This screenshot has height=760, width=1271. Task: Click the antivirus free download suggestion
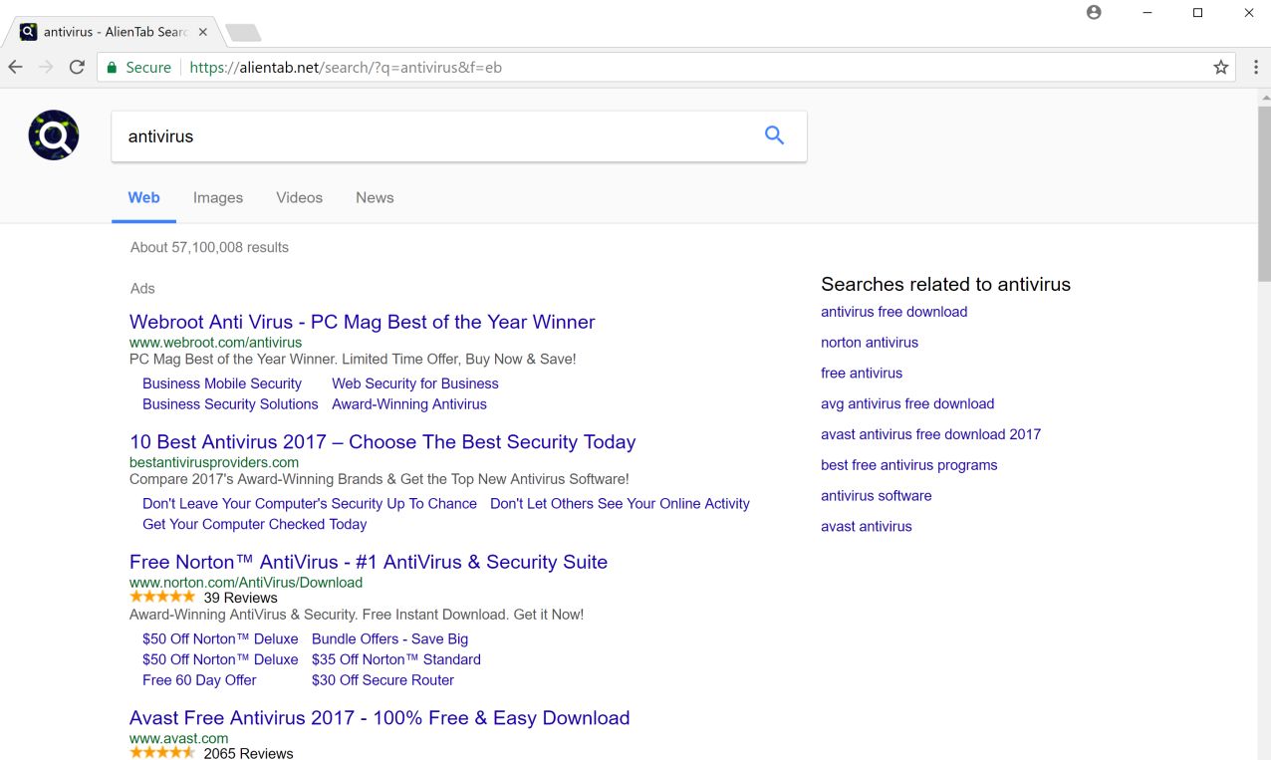coord(893,311)
